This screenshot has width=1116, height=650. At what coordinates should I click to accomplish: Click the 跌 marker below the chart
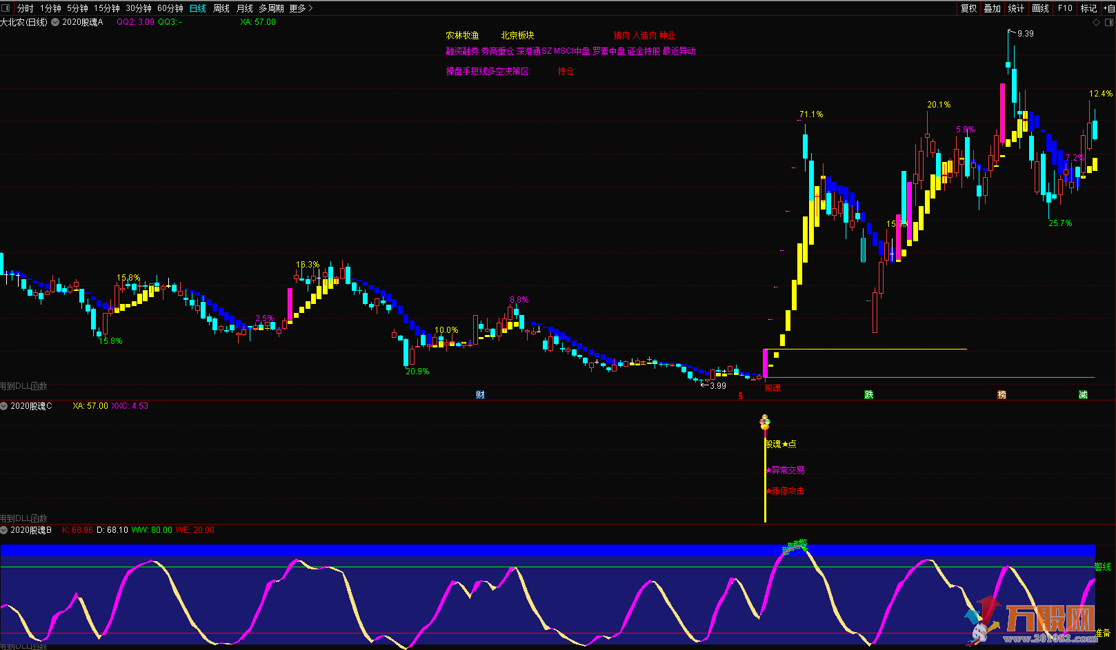point(869,395)
